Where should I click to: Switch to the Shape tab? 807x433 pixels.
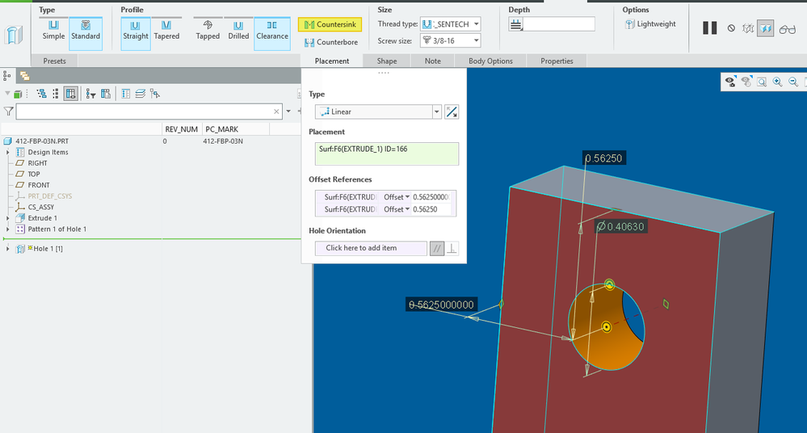[x=386, y=61]
